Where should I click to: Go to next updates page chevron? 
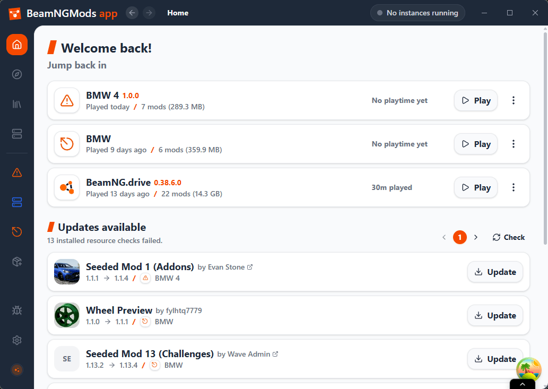point(476,237)
